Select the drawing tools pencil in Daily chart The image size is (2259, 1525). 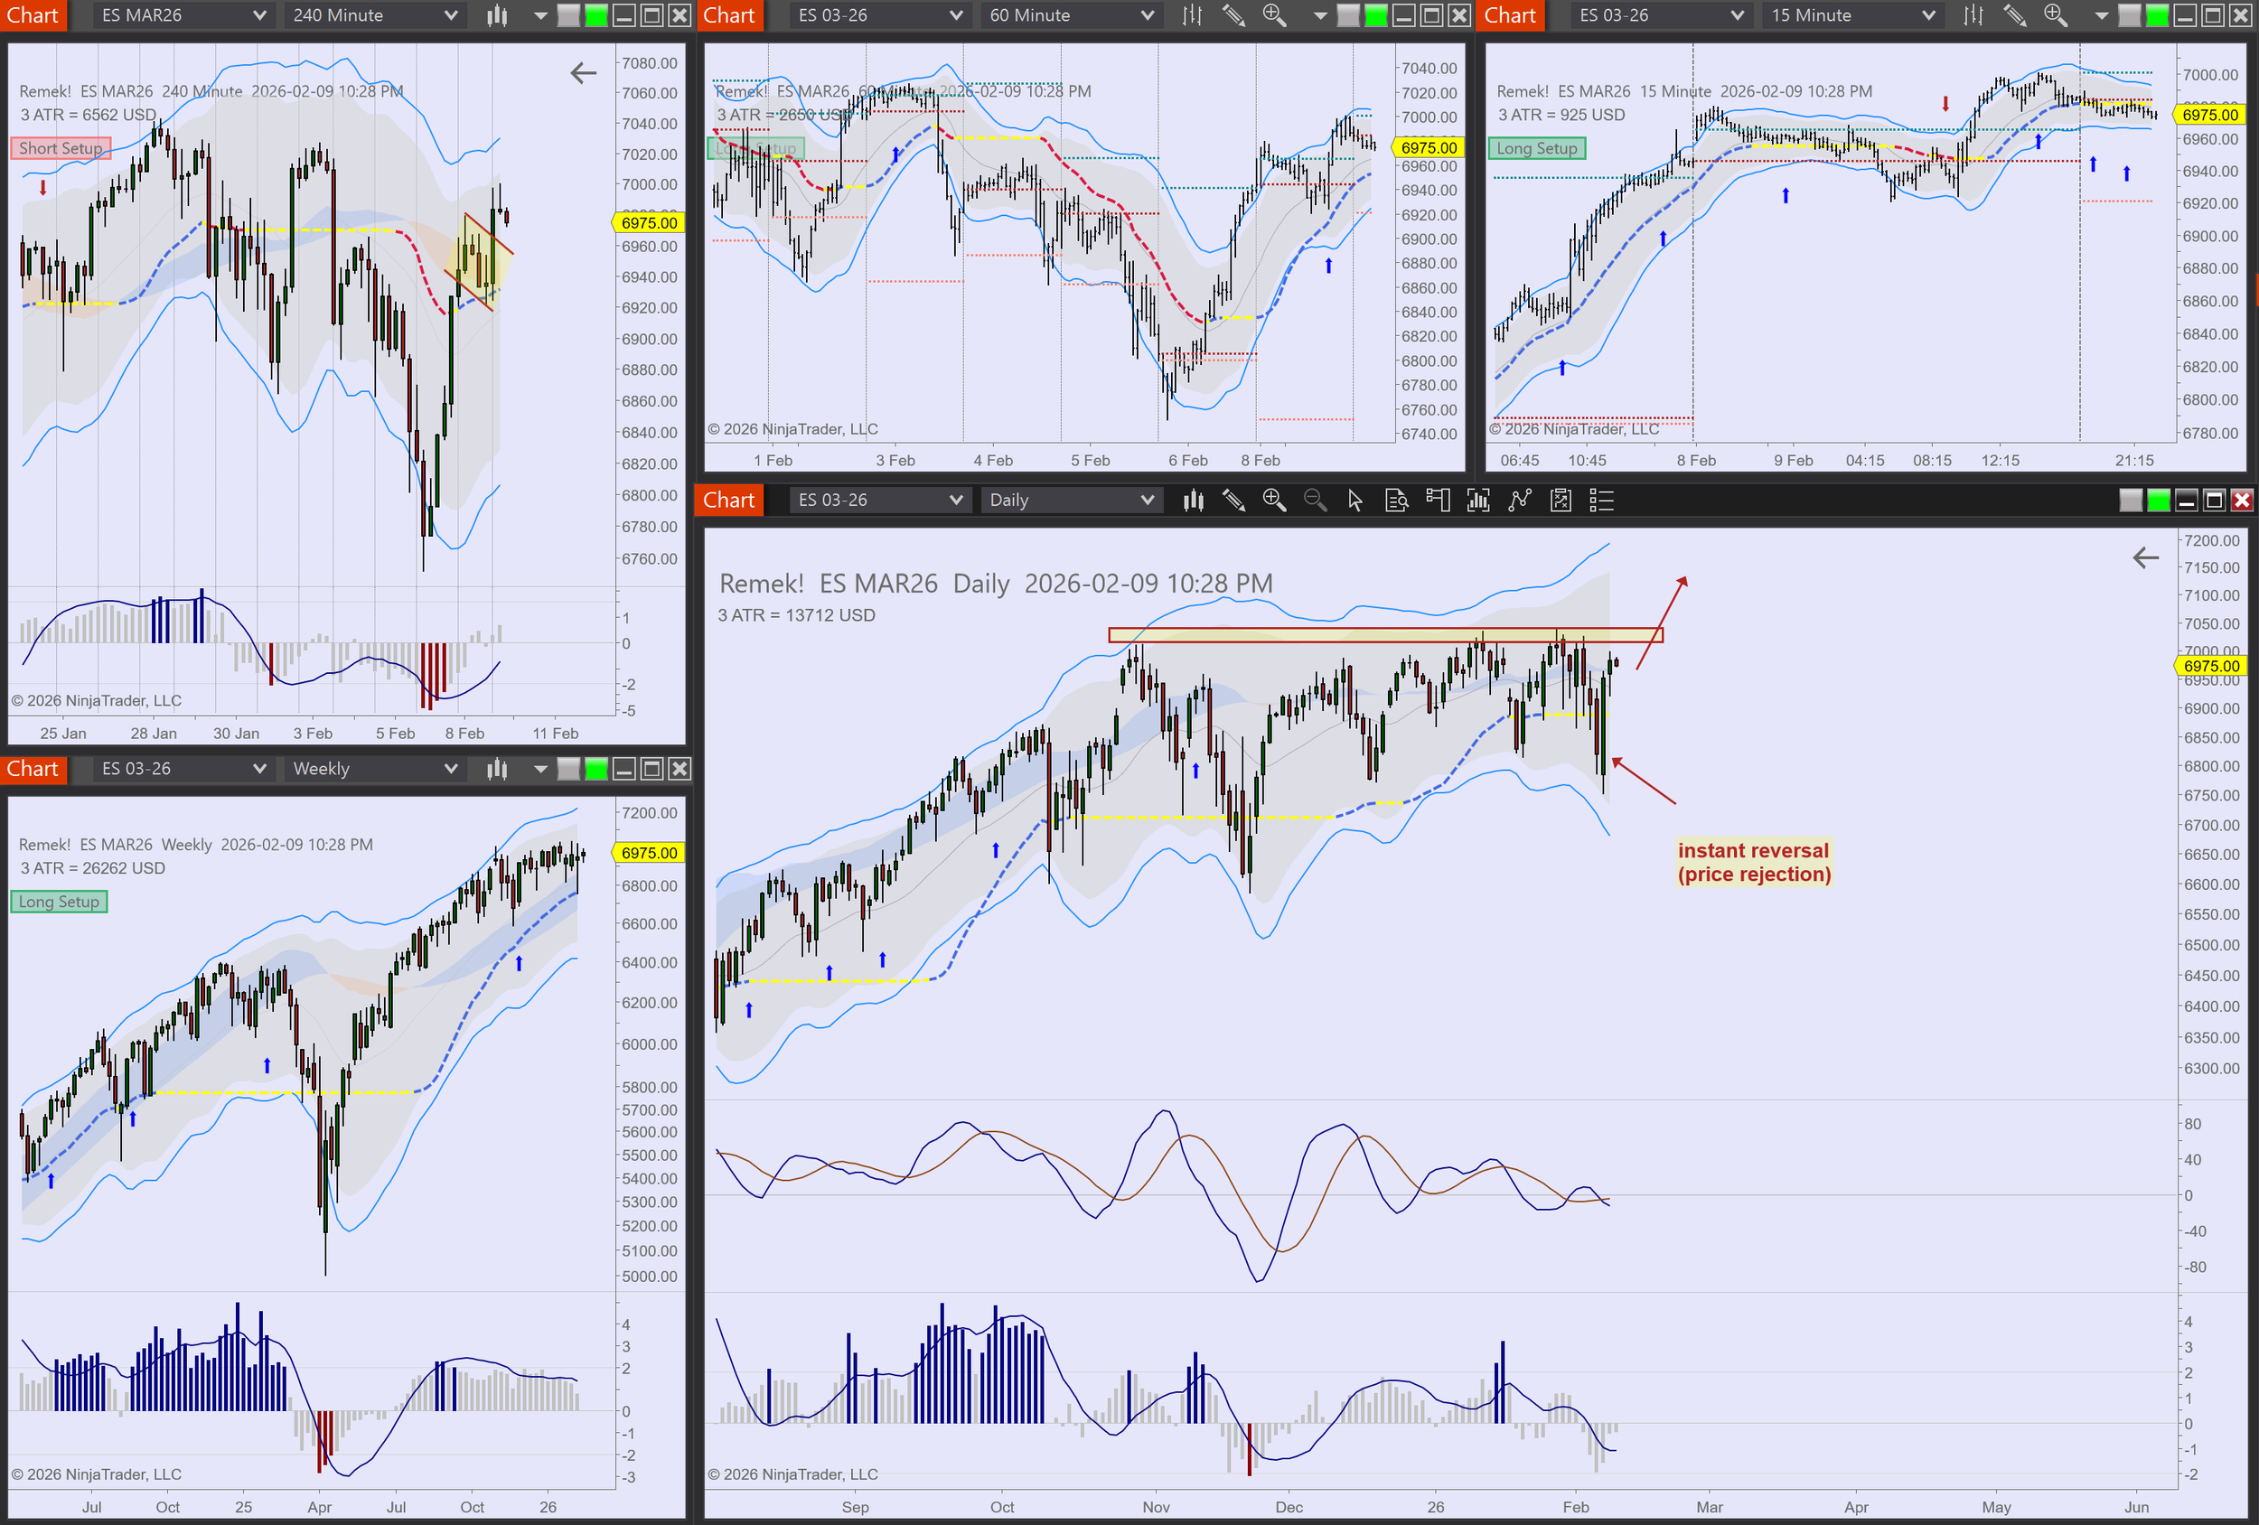click(x=1233, y=501)
